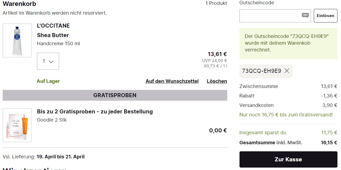The height and width of the screenshot is (170, 341).
Task: Click the green Gratisversand notice text
Action: click(x=286, y=115)
